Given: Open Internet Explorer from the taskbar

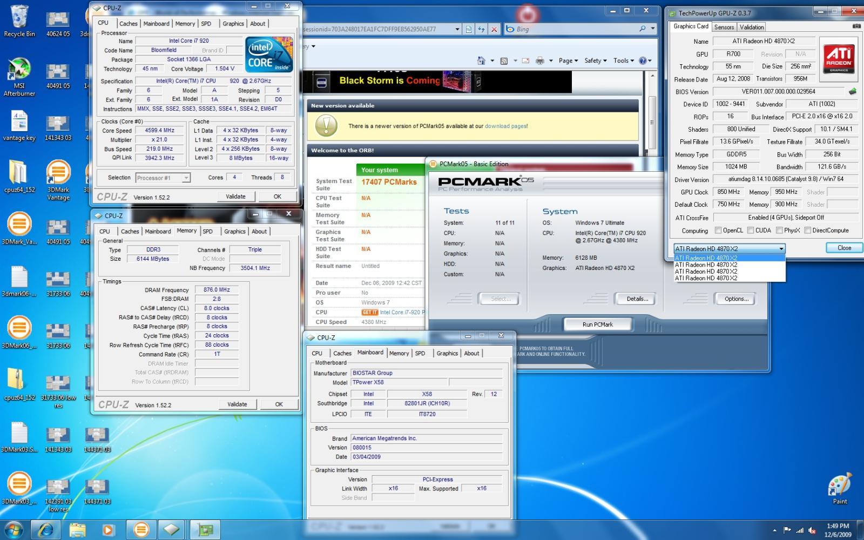Looking at the screenshot, I should coord(46,530).
